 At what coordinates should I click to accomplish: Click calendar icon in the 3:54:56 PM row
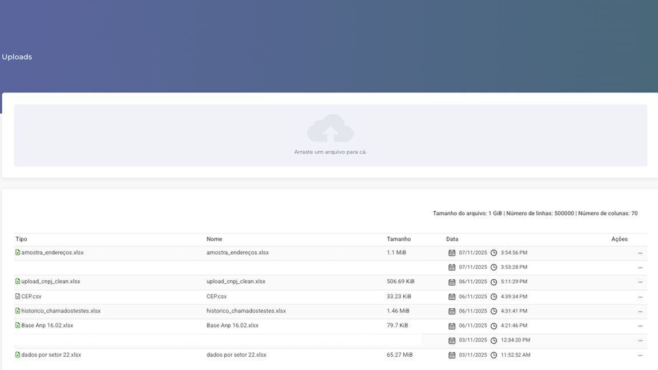[452, 253]
